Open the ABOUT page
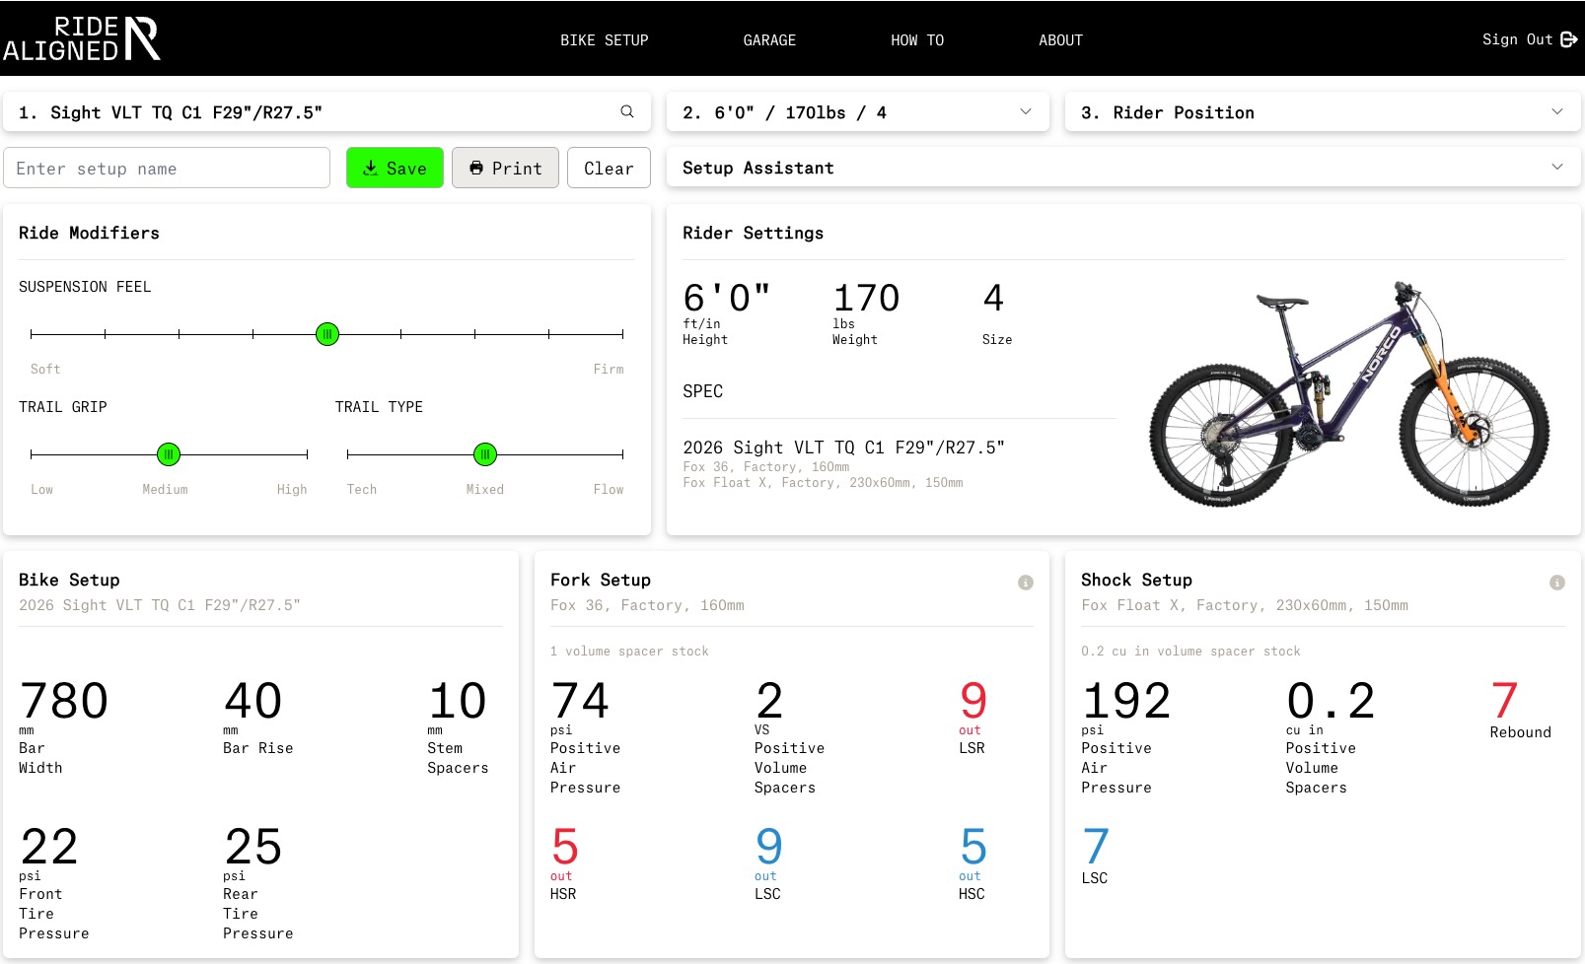Image resolution: width=1585 pixels, height=964 pixels. click(x=1060, y=40)
